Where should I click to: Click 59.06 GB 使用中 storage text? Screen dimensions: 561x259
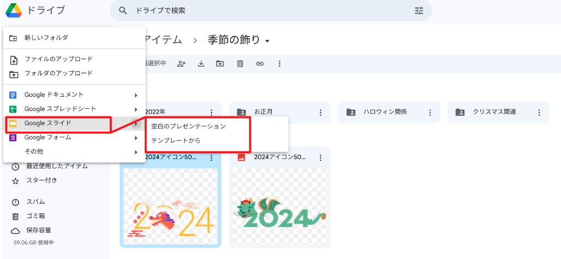(x=34, y=243)
